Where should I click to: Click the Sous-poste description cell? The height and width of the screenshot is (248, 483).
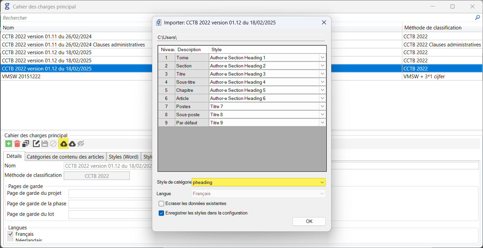click(x=192, y=115)
